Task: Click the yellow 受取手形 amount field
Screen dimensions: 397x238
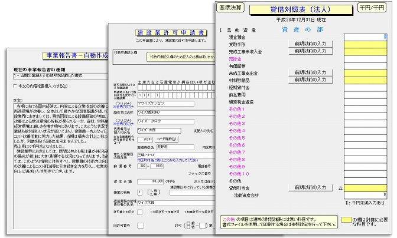Action: click(365, 44)
